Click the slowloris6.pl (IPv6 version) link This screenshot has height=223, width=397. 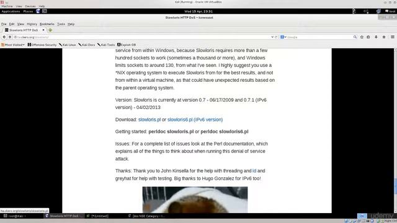[195, 120]
